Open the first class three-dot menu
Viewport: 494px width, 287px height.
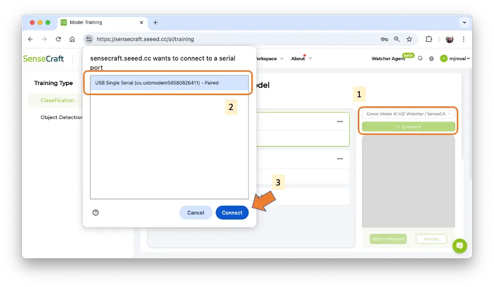click(340, 122)
